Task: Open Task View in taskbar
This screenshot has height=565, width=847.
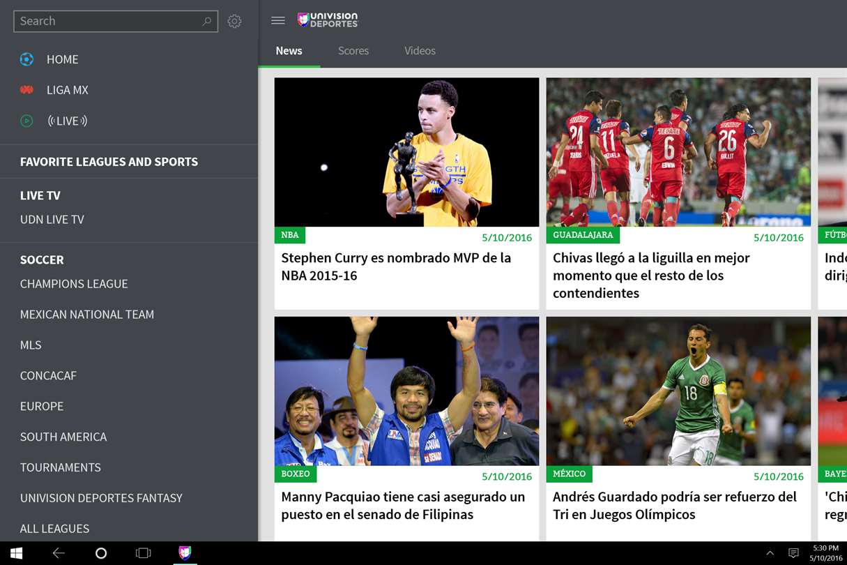Action: tap(143, 553)
